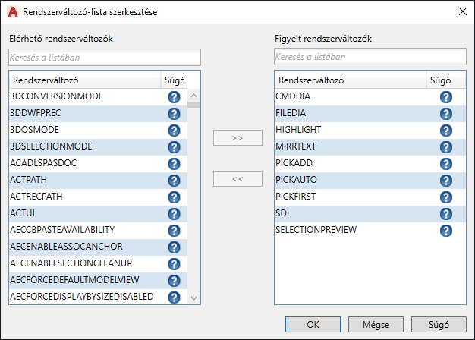Image resolution: width=475 pixels, height=340 pixels.
Task: Click help icon beside MIRRTEXT
Action: coord(445,147)
